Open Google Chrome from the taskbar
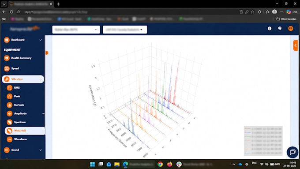This screenshot has height=169, width=300. click(160, 164)
